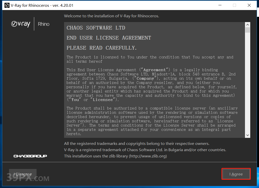Viewport: 259px width, 188px height.
Task: Click the V-Ray app icon in title bar
Action: point(7,5)
